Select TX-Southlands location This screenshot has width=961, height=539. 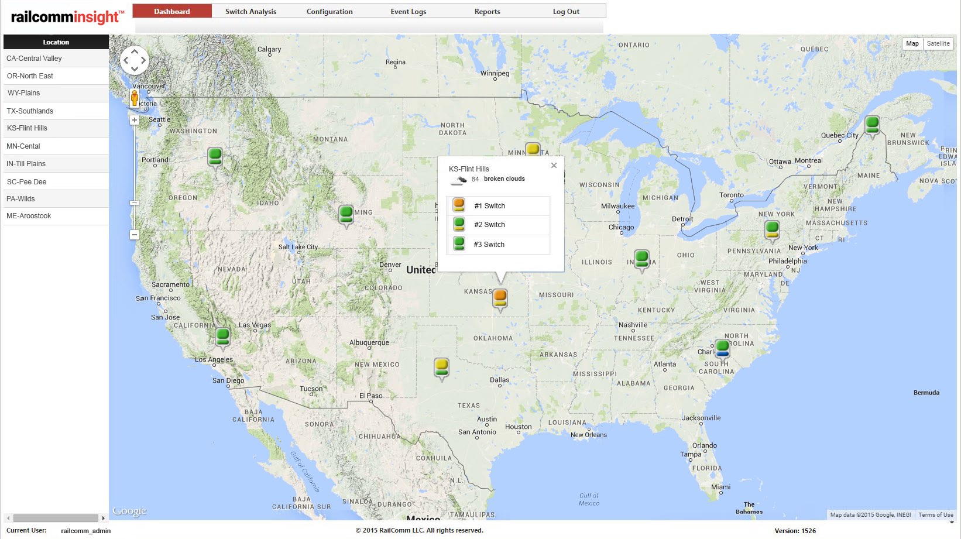coord(56,111)
